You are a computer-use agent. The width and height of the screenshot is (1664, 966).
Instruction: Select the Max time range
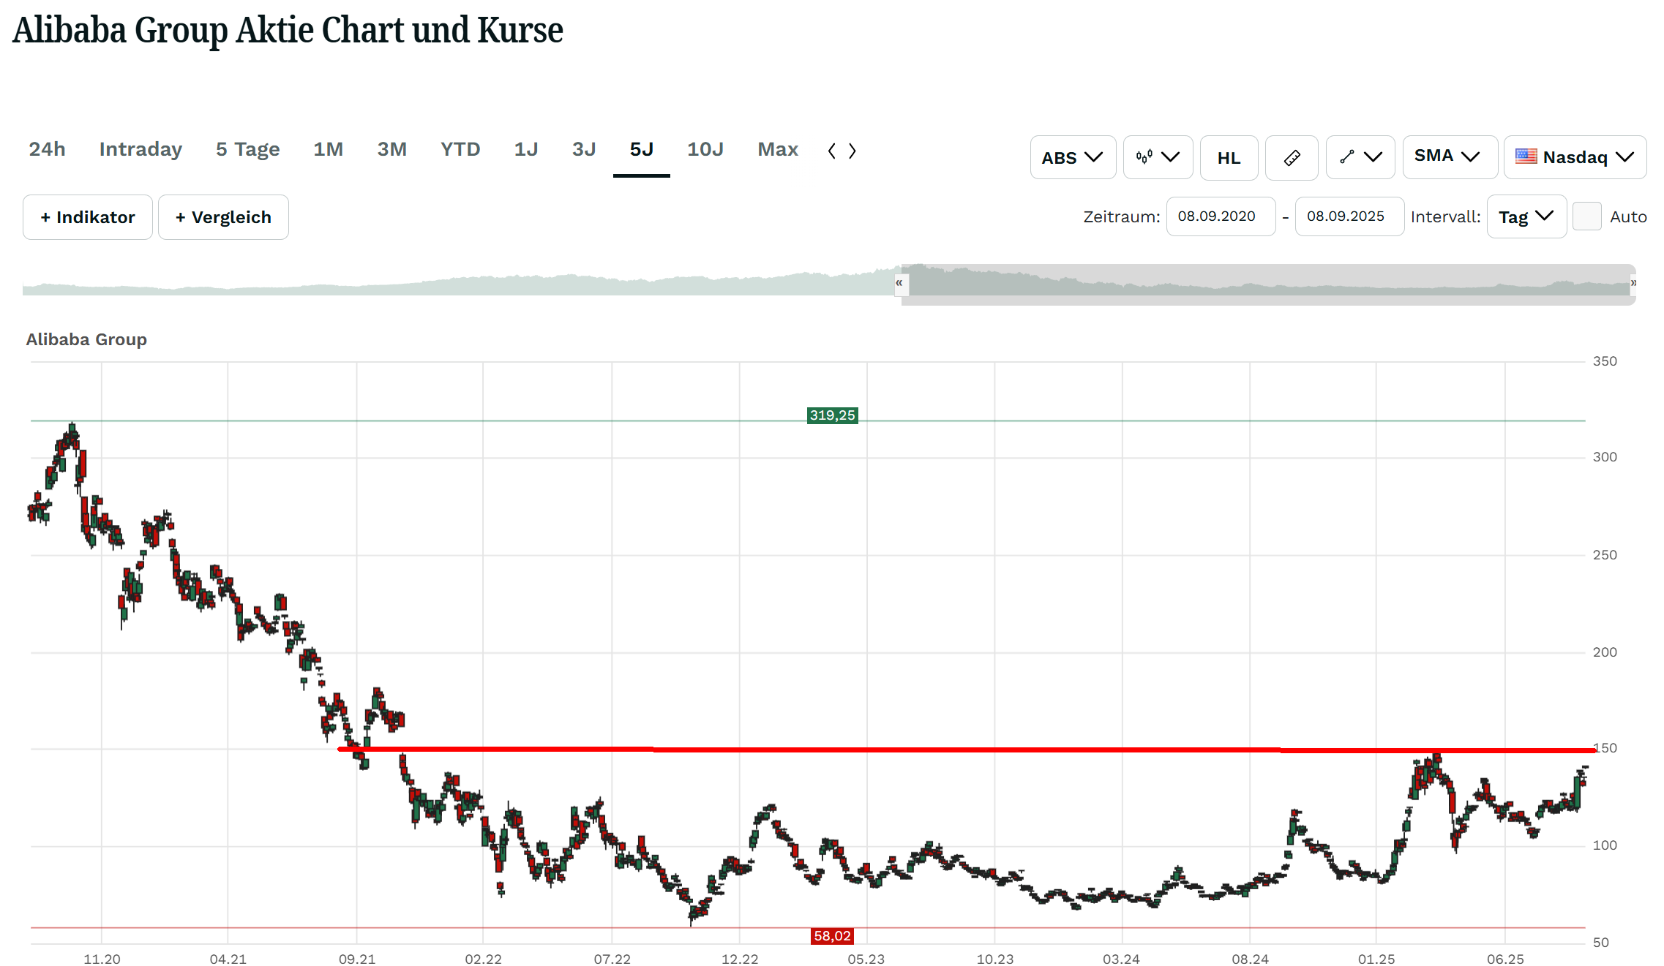[777, 149]
